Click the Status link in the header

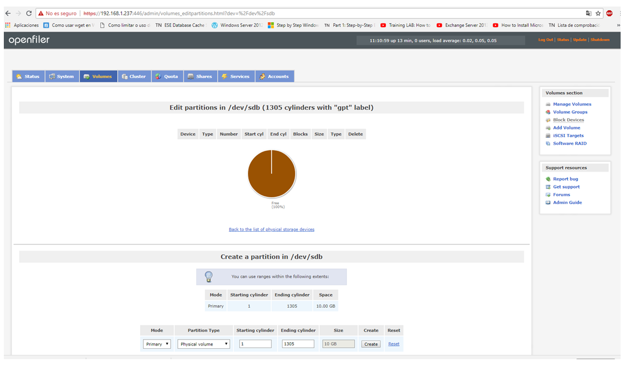point(563,39)
